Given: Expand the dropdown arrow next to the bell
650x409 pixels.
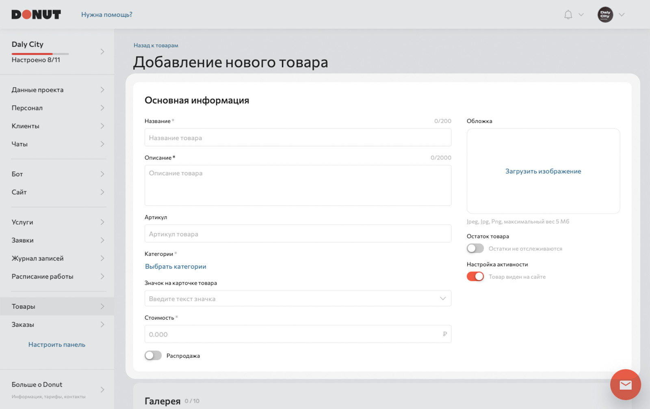Looking at the screenshot, I should point(581,15).
